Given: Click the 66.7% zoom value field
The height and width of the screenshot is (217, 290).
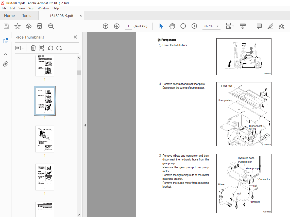Looking at the screenshot, I should tap(209, 26).
